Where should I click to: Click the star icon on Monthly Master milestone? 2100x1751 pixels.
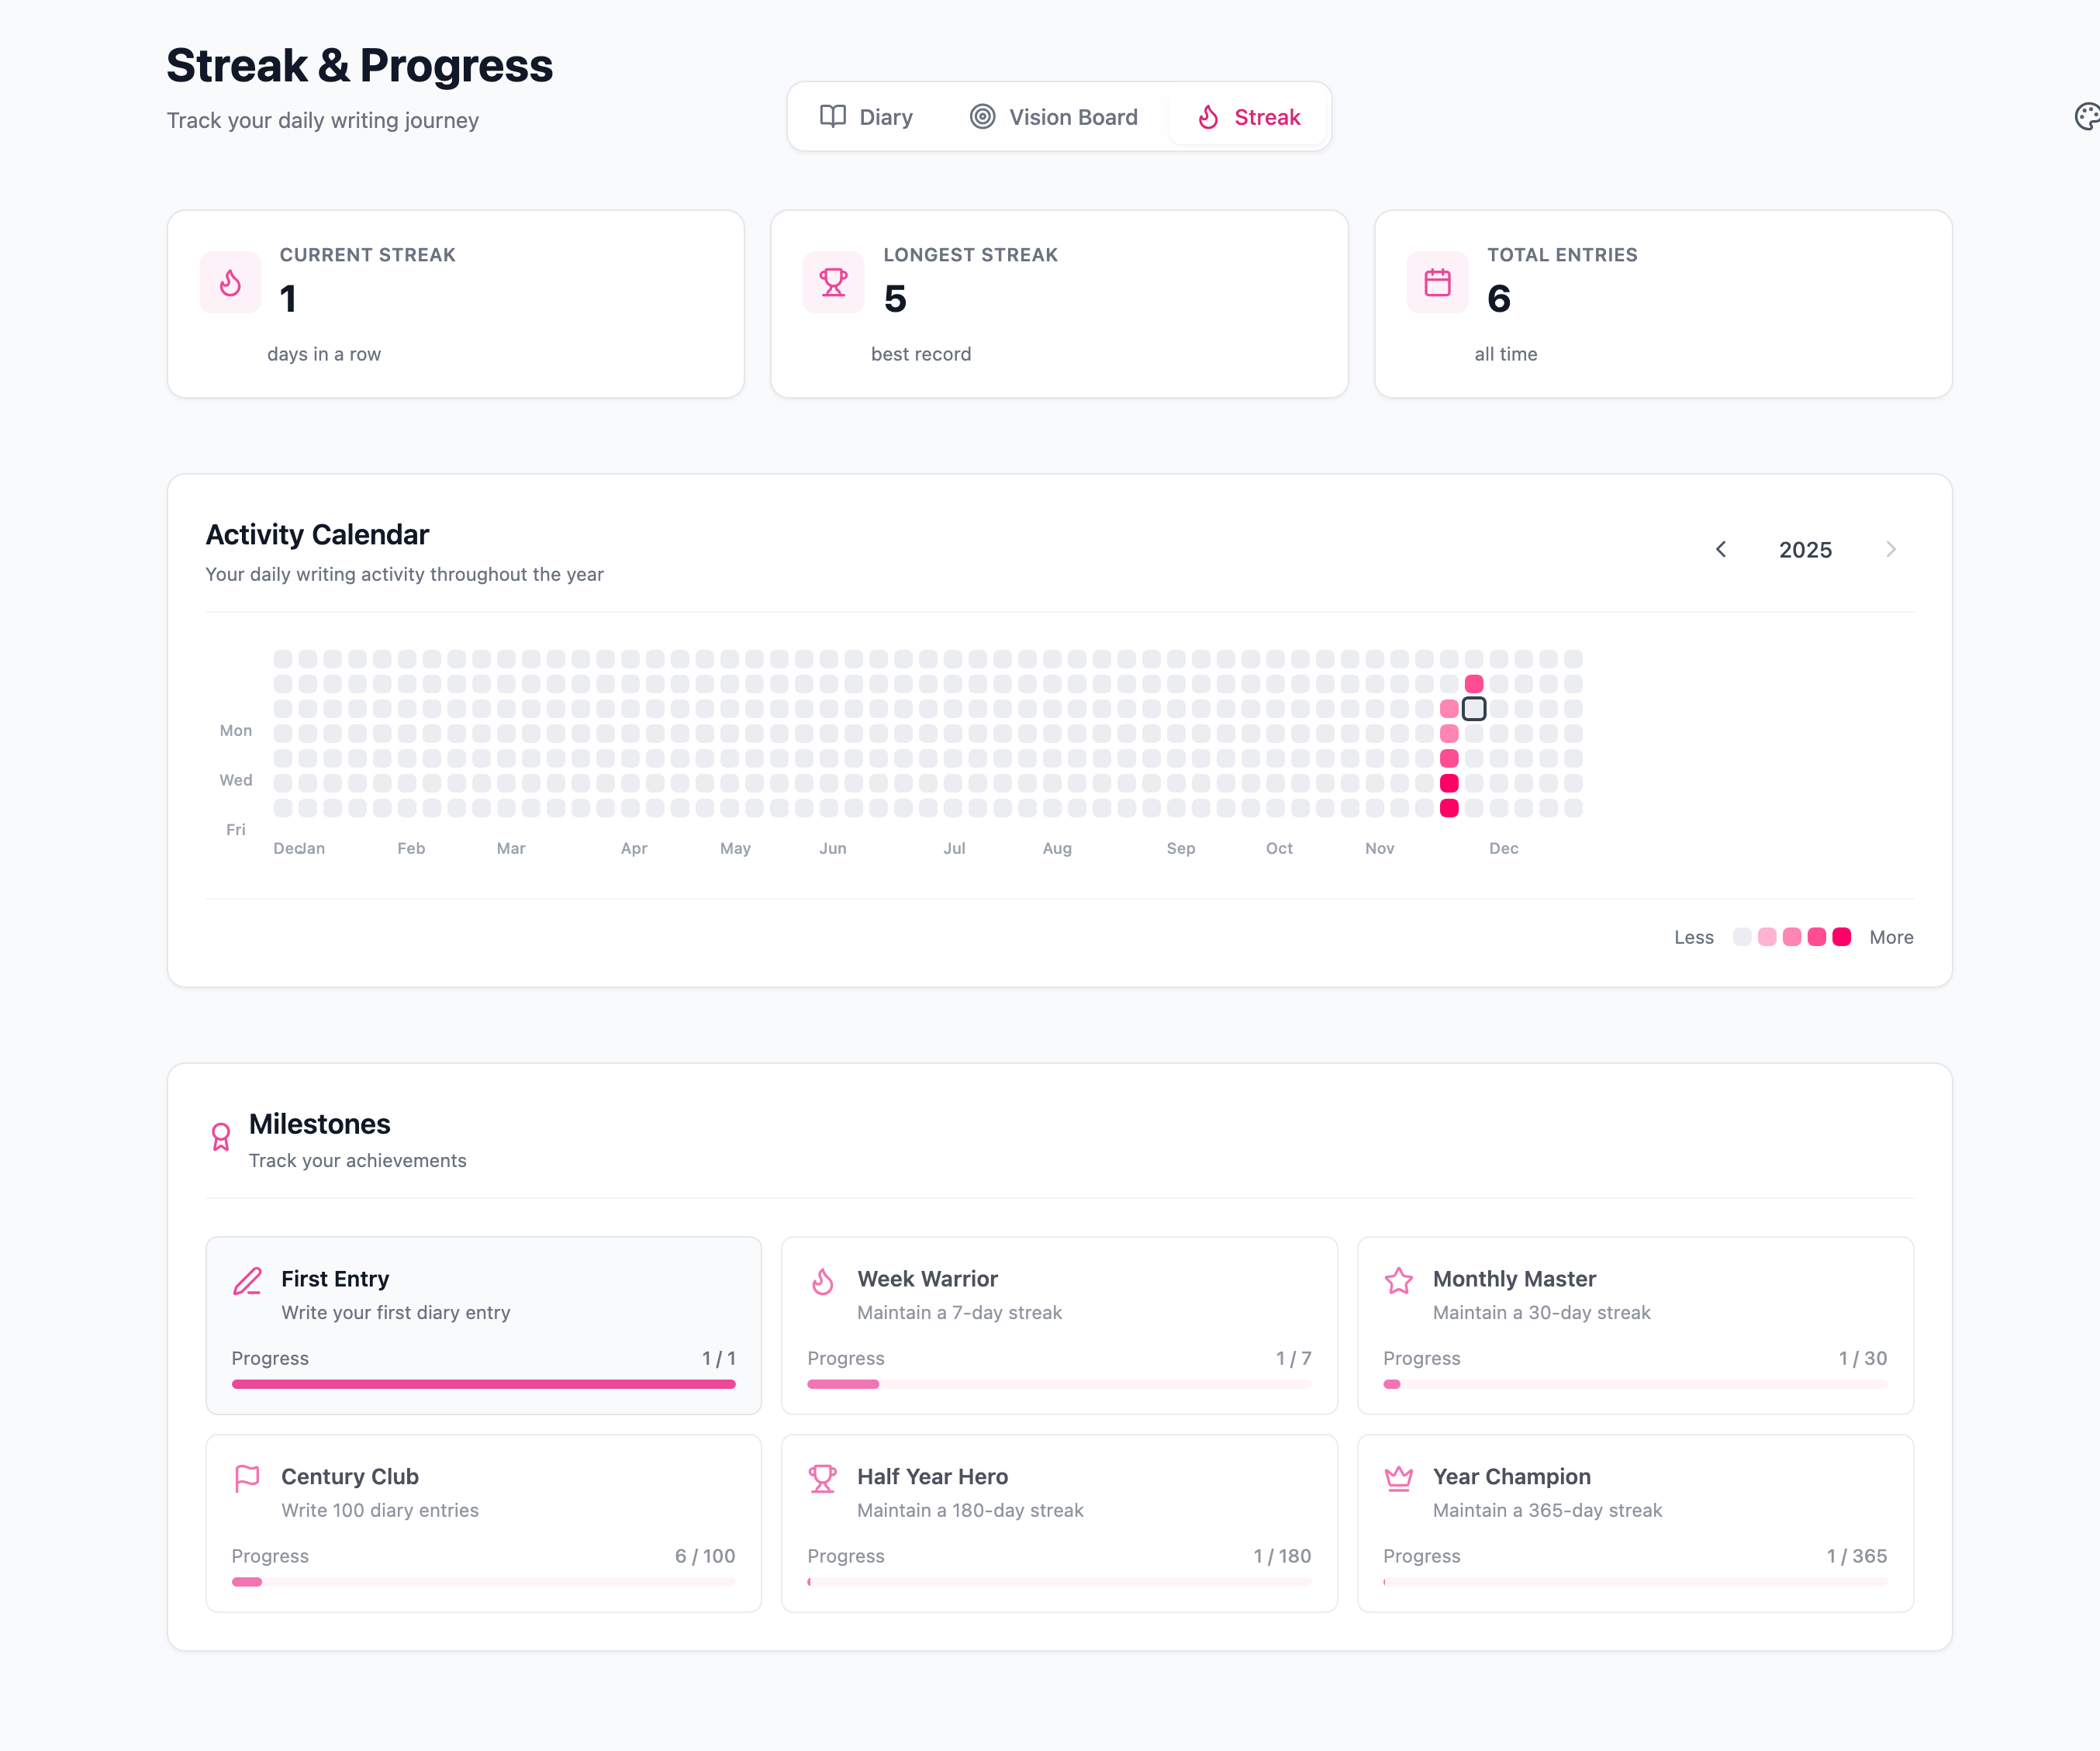tap(1398, 1281)
